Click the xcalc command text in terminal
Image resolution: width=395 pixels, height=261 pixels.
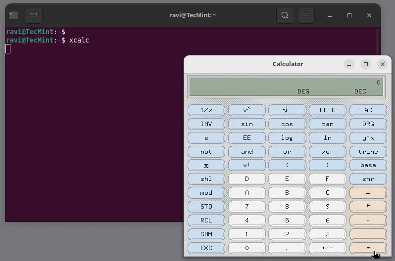click(79, 40)
